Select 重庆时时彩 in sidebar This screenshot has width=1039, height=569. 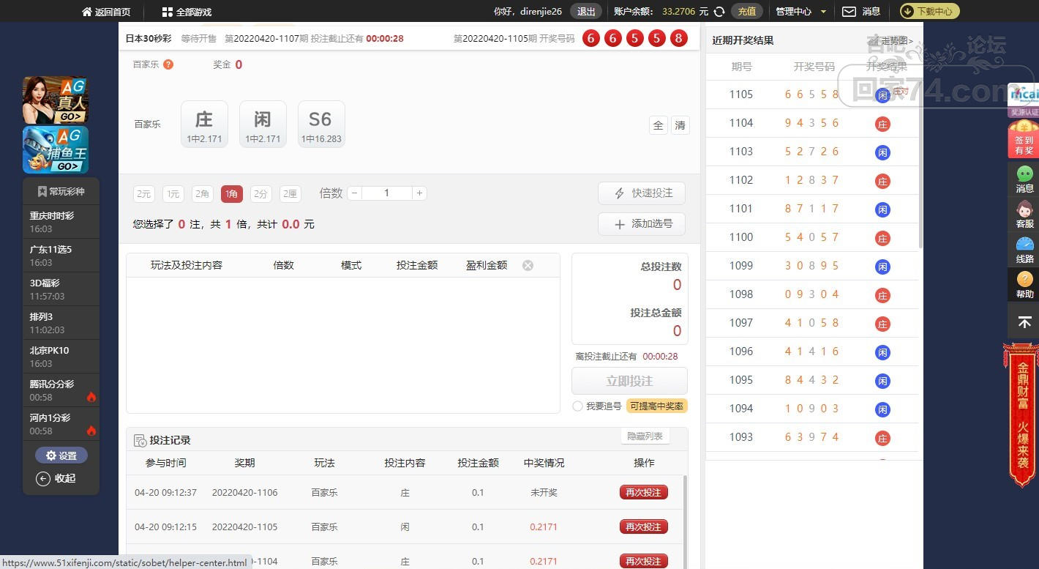pos(61,222)
